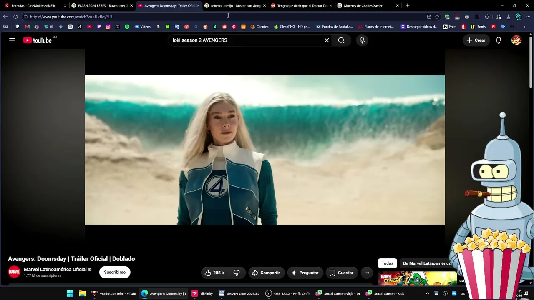Expand the overflow bookmarks chevron
Viewport: 534px width, 300px height.
coord(524,27)
